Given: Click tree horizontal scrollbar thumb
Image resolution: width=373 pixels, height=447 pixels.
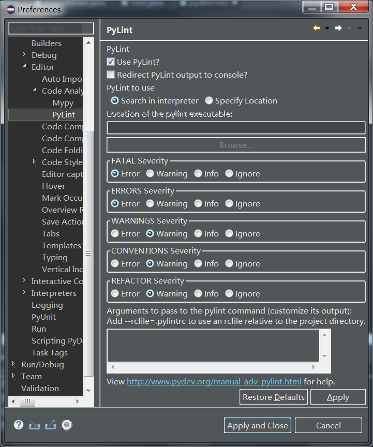Looking at the screenshot, I should [x=27, y=401].
